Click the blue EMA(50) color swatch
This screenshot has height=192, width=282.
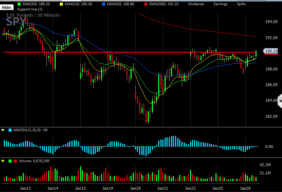pos(104,4)
